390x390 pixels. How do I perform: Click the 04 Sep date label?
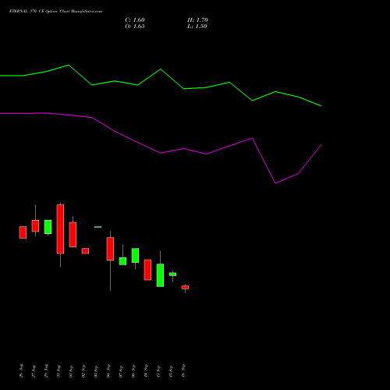coord(108,370)
